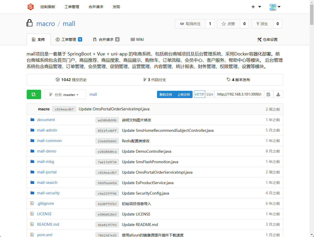The width and height of the screenshot is (314, 237).
Task: Expand the plus create-new dropdown
Action: point(256,7)
